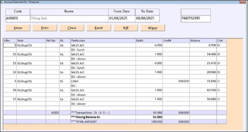Viewport: 248px width, 132px height.
Task: Click the Transactions Dr : 6 Cr : 1 summary
Action: point(103,113)
